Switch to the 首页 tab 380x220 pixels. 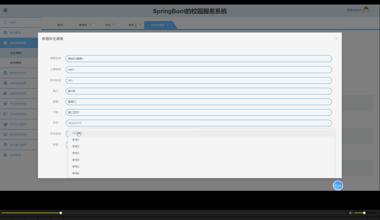click(60, 25)
